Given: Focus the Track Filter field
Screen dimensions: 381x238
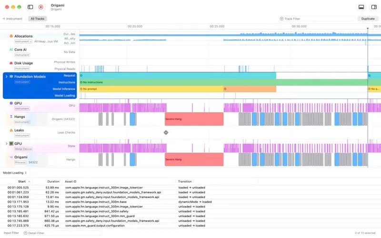Looking at the screenshot, I should coord(317,19).
